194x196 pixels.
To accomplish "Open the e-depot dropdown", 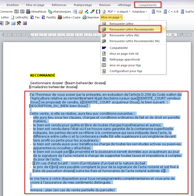I will point(124,12).
